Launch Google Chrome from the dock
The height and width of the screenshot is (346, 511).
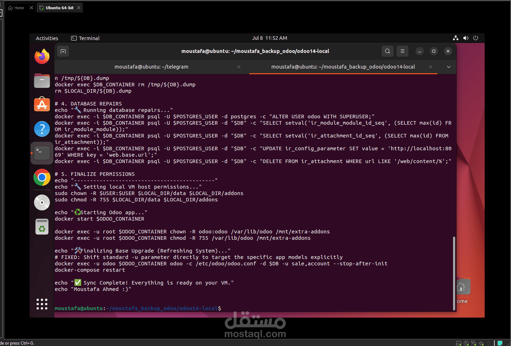(42, 177)
